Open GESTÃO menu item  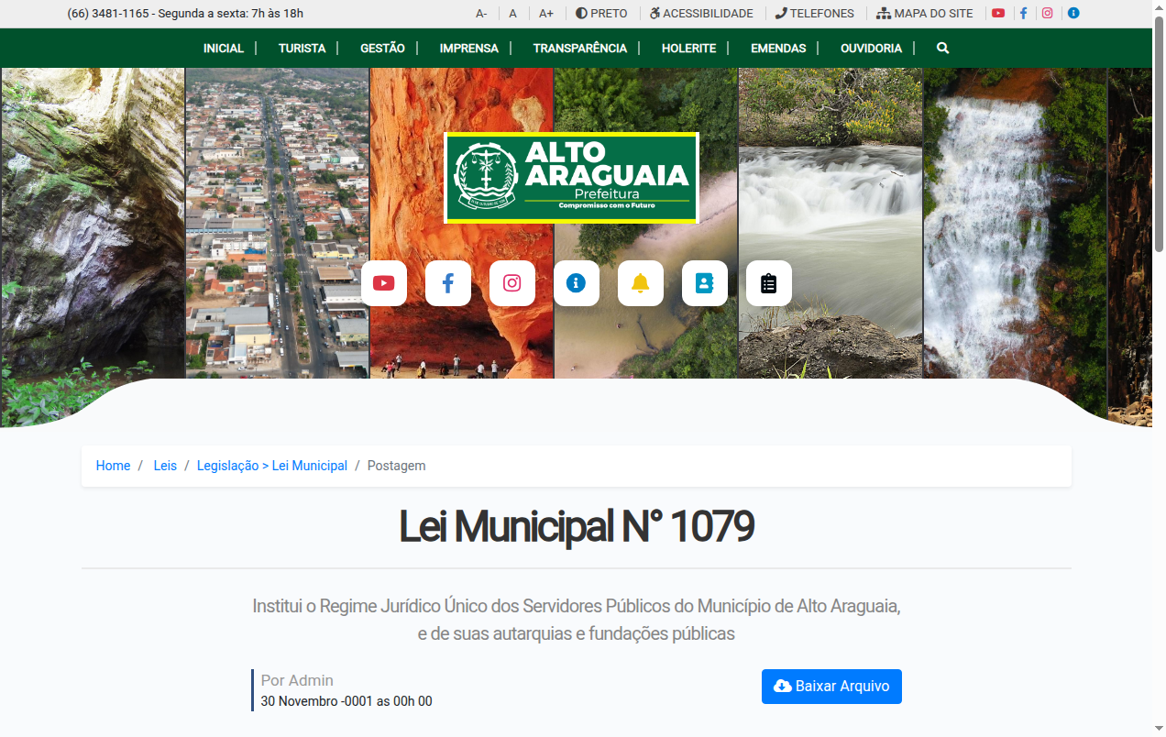click(x=383, y=49)
